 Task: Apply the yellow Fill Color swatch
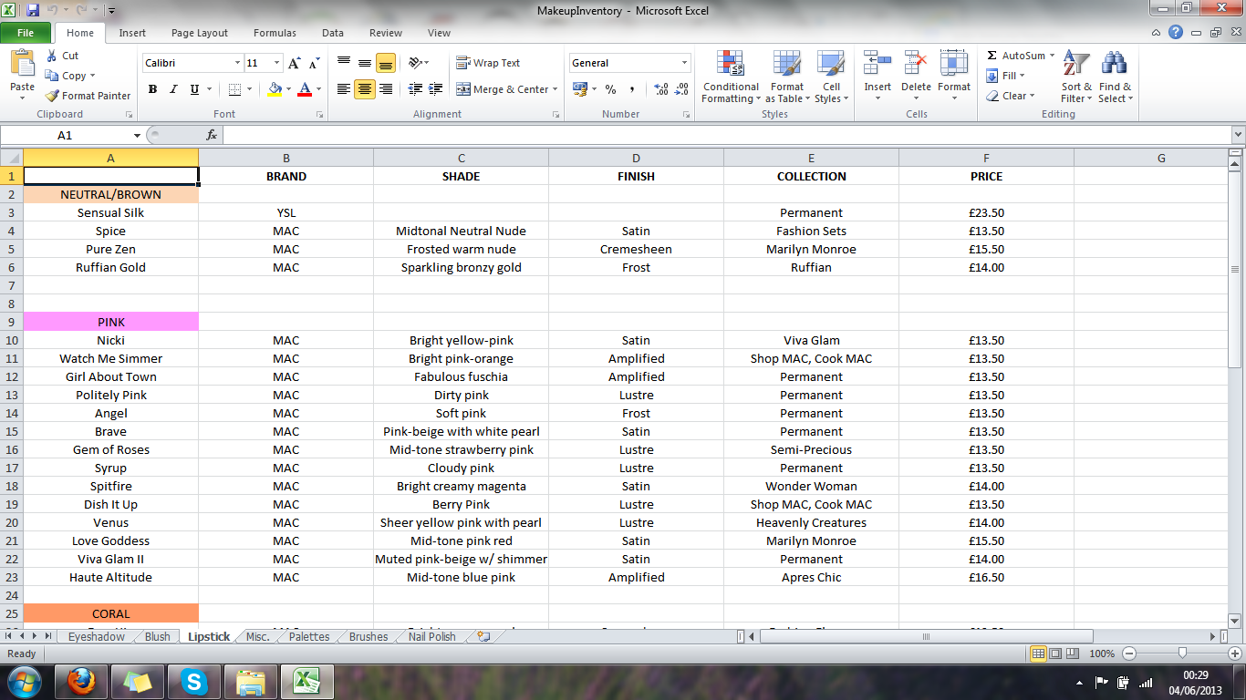coord(275,89)
